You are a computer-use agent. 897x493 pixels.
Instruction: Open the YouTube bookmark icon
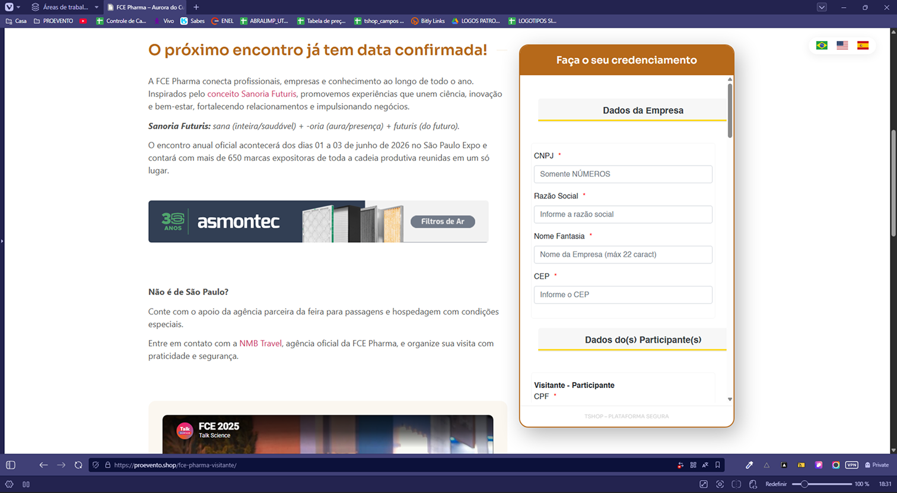tap(83, 21)
